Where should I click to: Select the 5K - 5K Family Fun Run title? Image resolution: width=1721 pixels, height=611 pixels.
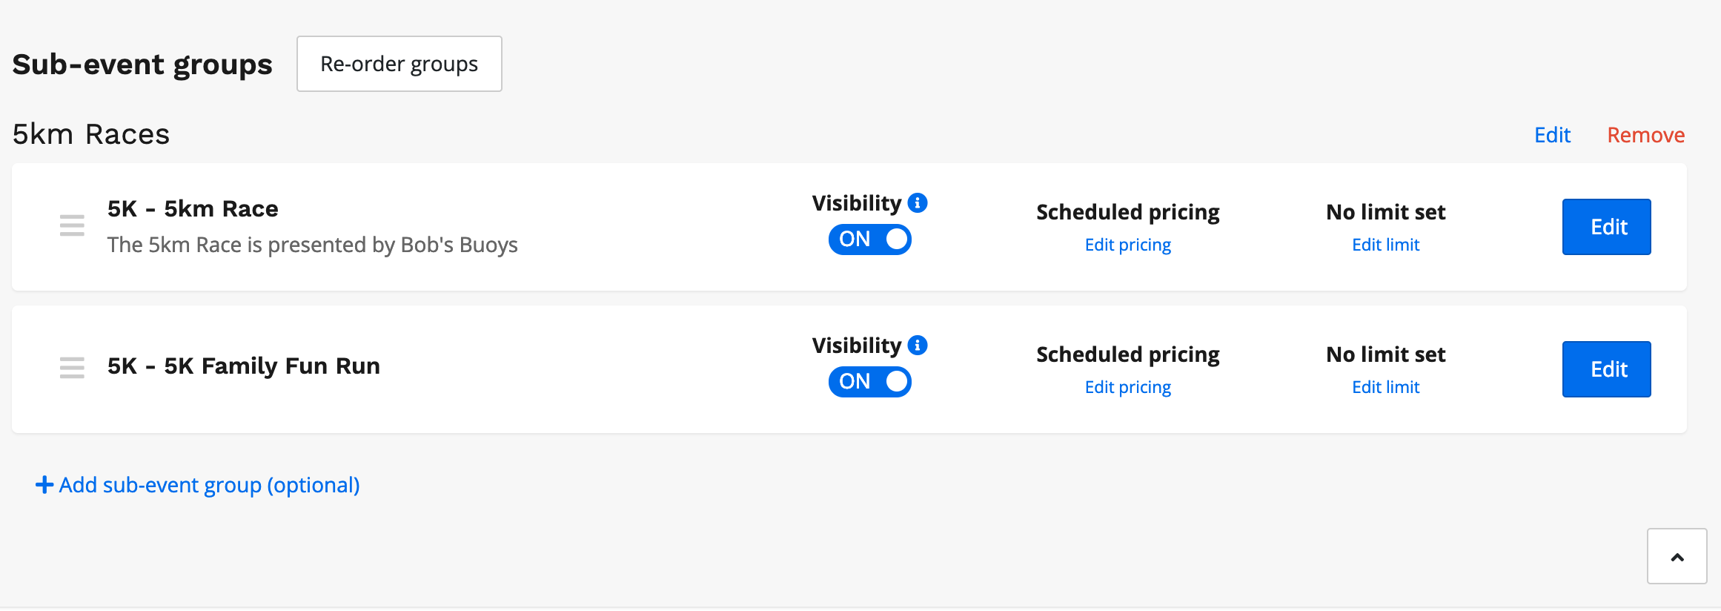243,366
